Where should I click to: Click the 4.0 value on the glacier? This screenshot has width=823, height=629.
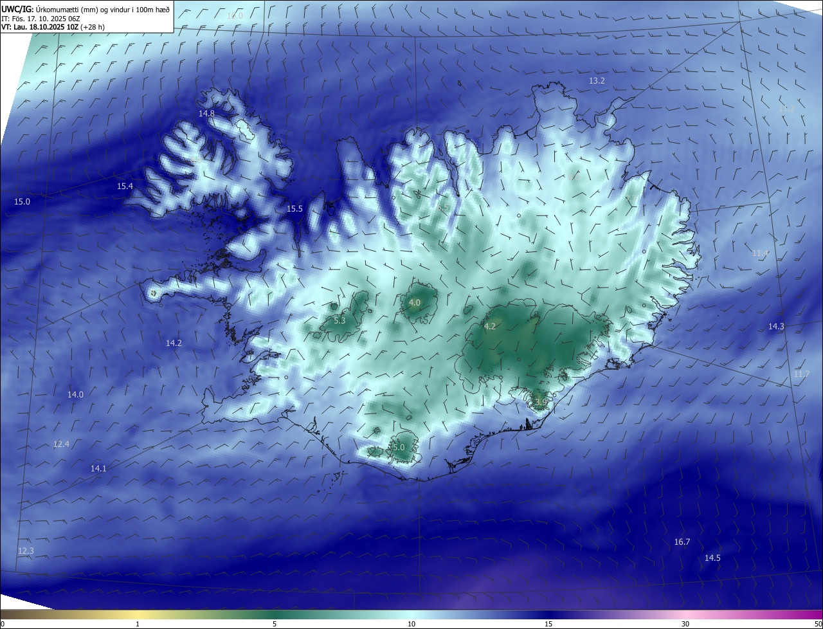point(415,303)
